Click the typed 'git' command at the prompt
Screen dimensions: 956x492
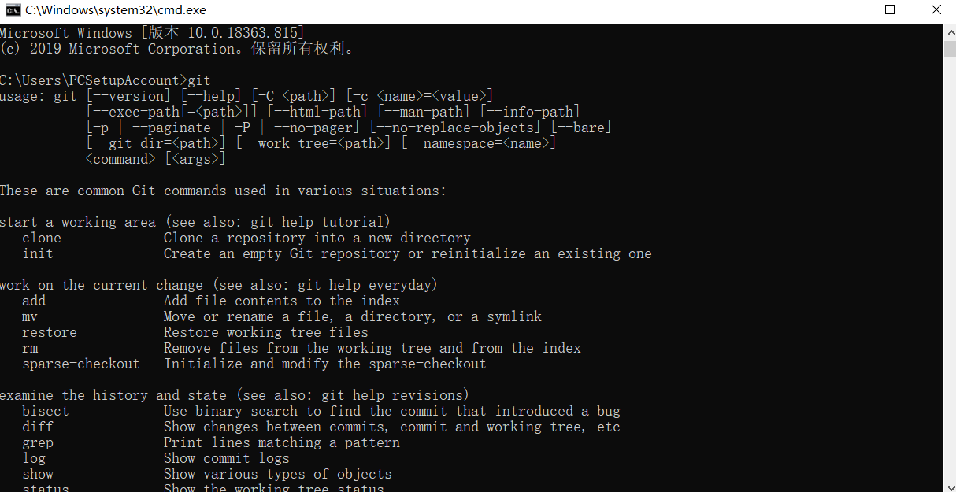(199, 80)
